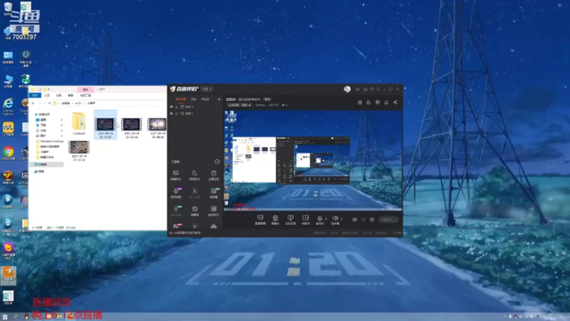Open Video Tools ribbon tab in Explorer
Viewport: 570px width, 321px height.
pyautogui.click(x=85, y=96)
